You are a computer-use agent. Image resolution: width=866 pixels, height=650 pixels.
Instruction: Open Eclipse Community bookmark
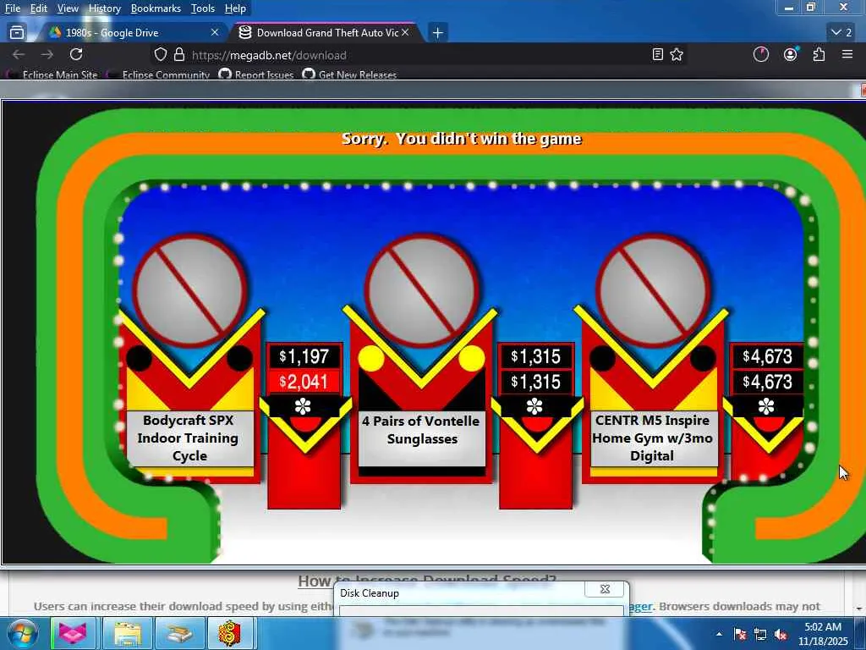pos(159,74)
